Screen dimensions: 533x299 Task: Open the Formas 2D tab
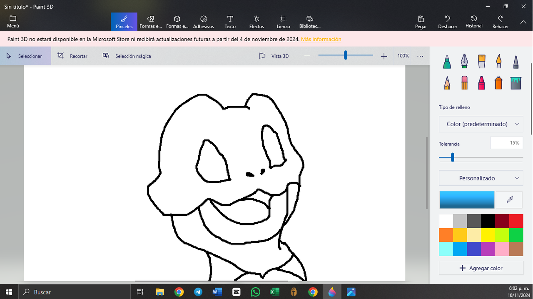151,22
